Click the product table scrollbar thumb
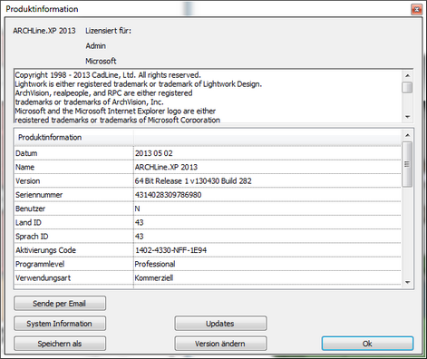Image resolution: width=427 pixels, height=359 pixels. 407,164
